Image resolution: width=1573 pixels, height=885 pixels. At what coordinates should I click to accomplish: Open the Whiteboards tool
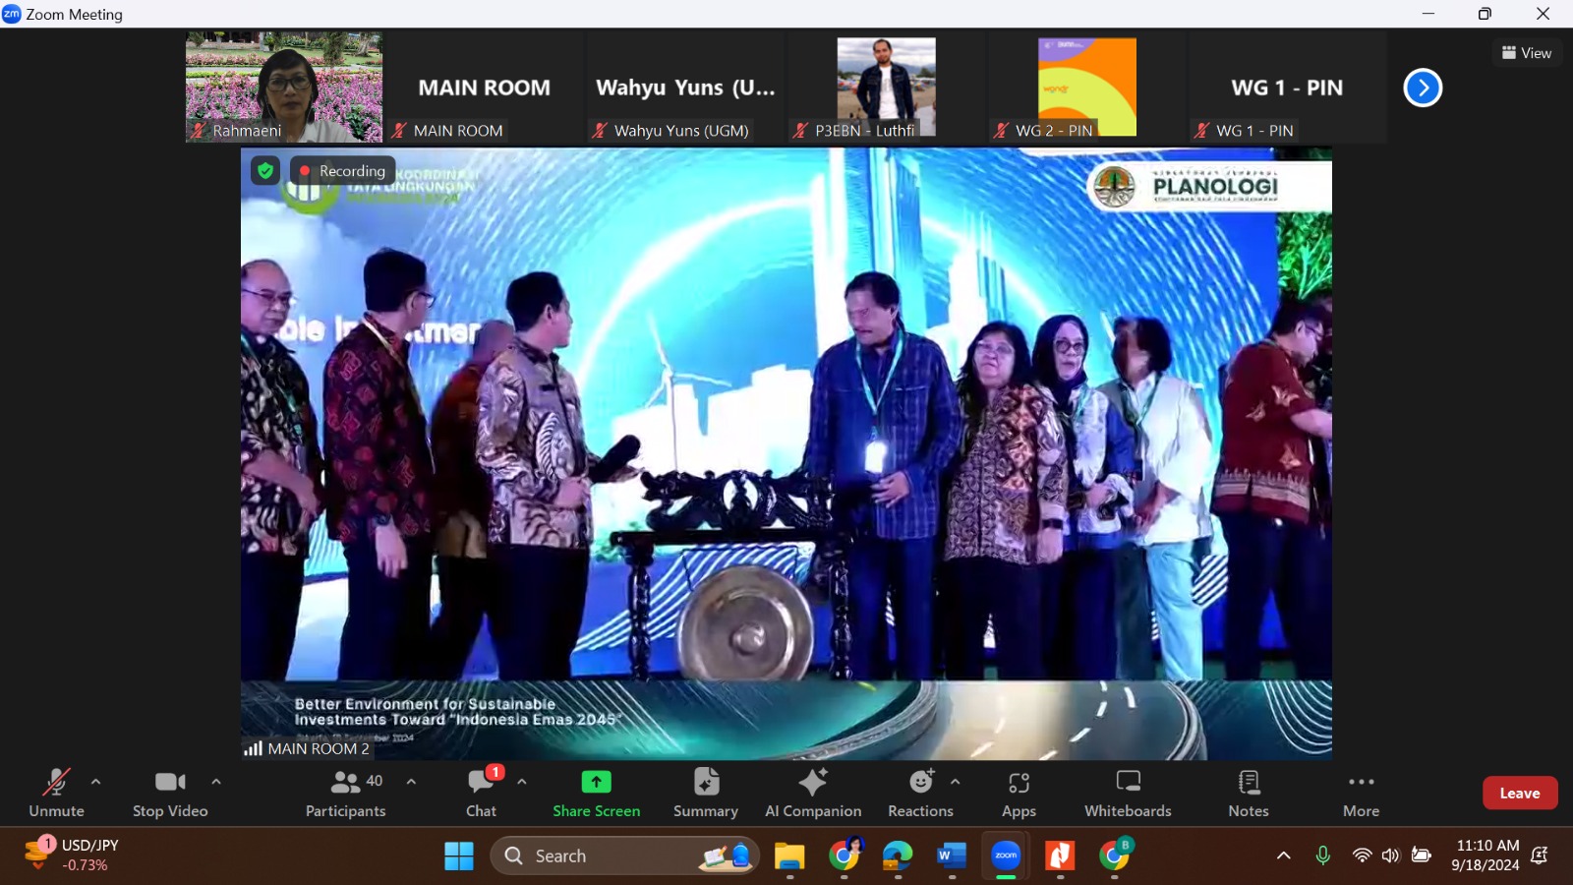point(1128,793)
